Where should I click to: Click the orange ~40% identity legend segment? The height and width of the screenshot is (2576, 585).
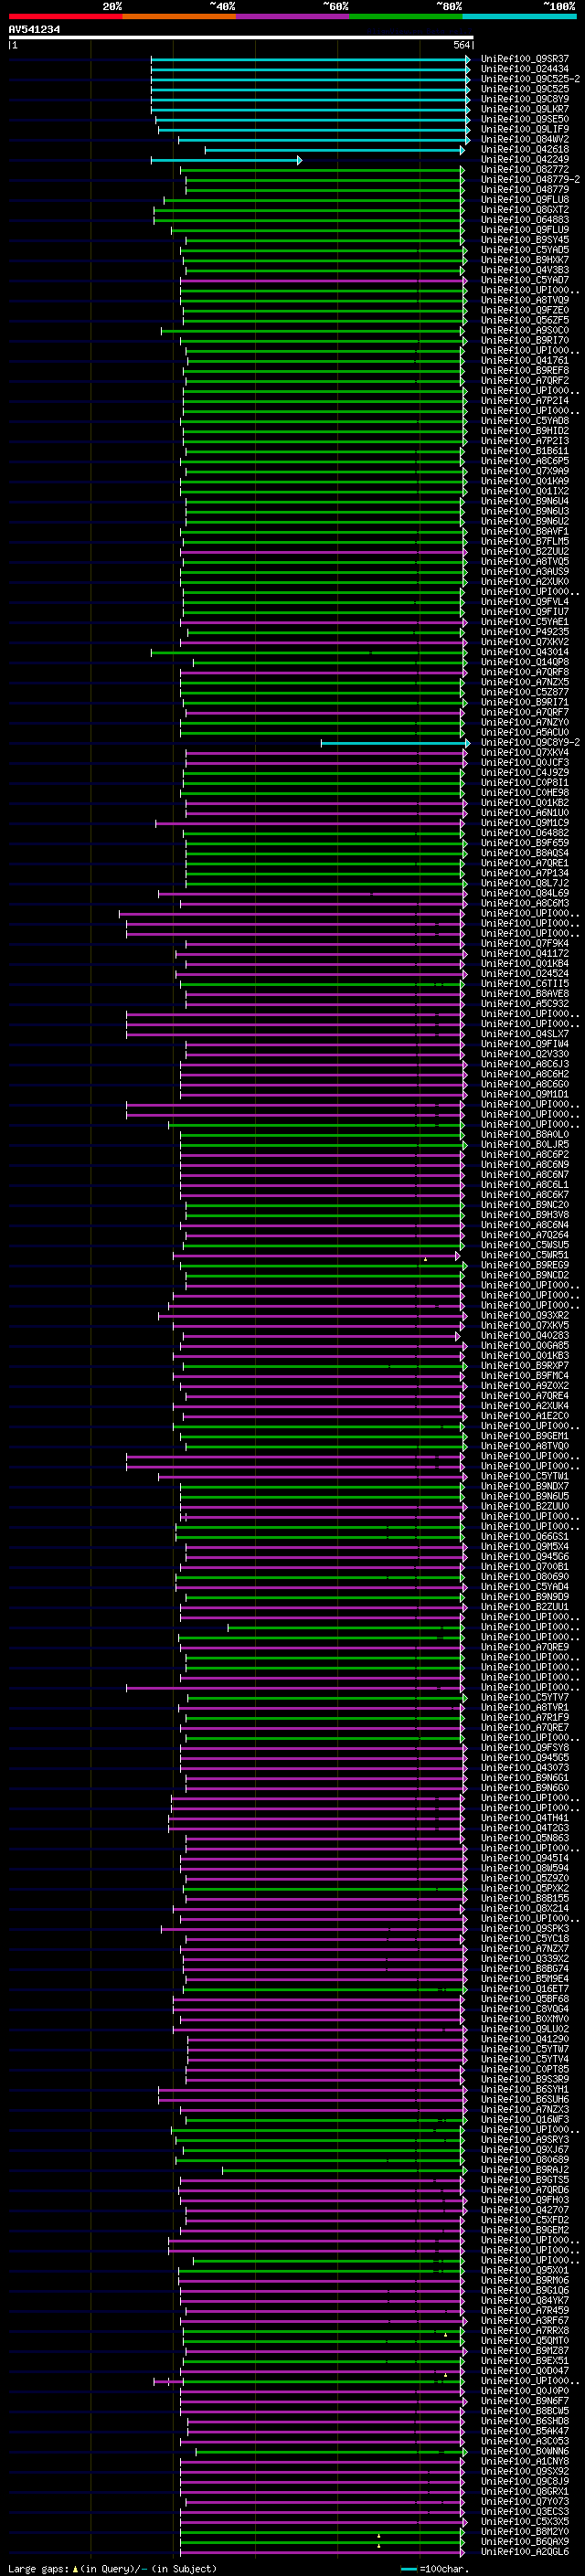click(x=179, y=16)
